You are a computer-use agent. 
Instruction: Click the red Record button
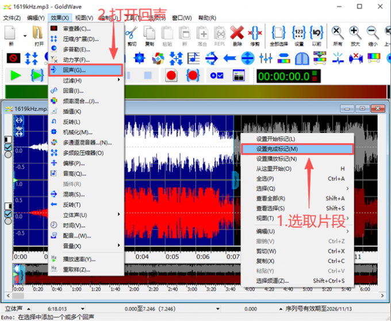[171, 75]
